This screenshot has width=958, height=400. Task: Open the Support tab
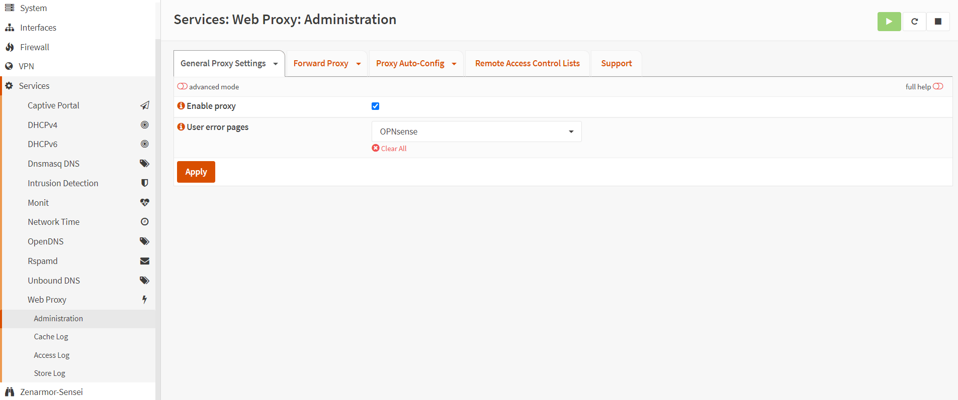click(616, 63)
